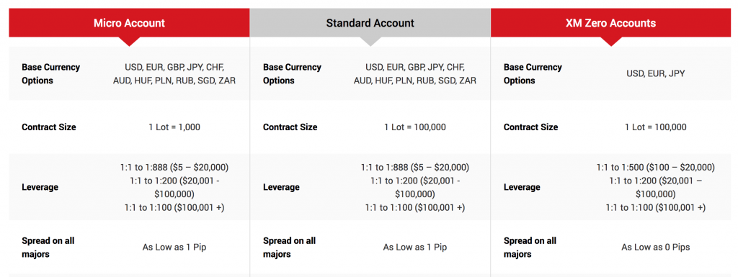Click Standard Account 'Spread on all majors' label
Viewport: 738px width, 277px height.
289,248
